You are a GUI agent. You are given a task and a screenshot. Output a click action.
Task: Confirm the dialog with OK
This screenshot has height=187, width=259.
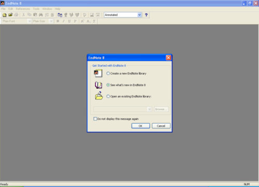(140, 126)
